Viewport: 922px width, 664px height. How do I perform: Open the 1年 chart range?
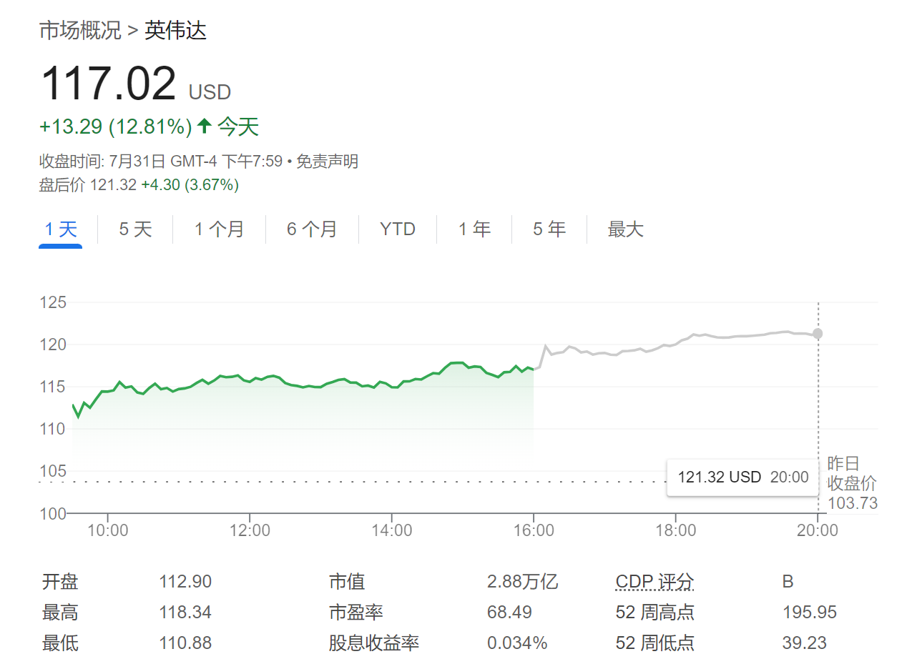click(x=474, y=229)
